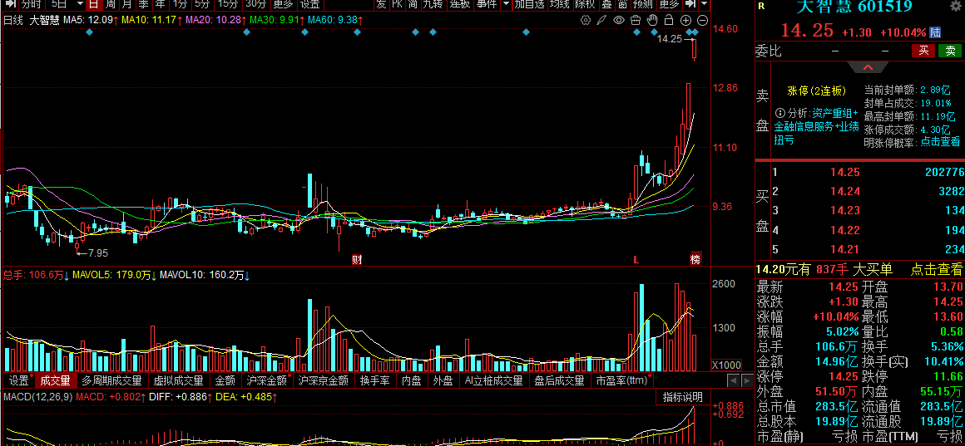
Task: Select the 沪深金额 tab
Action: pyautogui.click(x=266, y=380)
